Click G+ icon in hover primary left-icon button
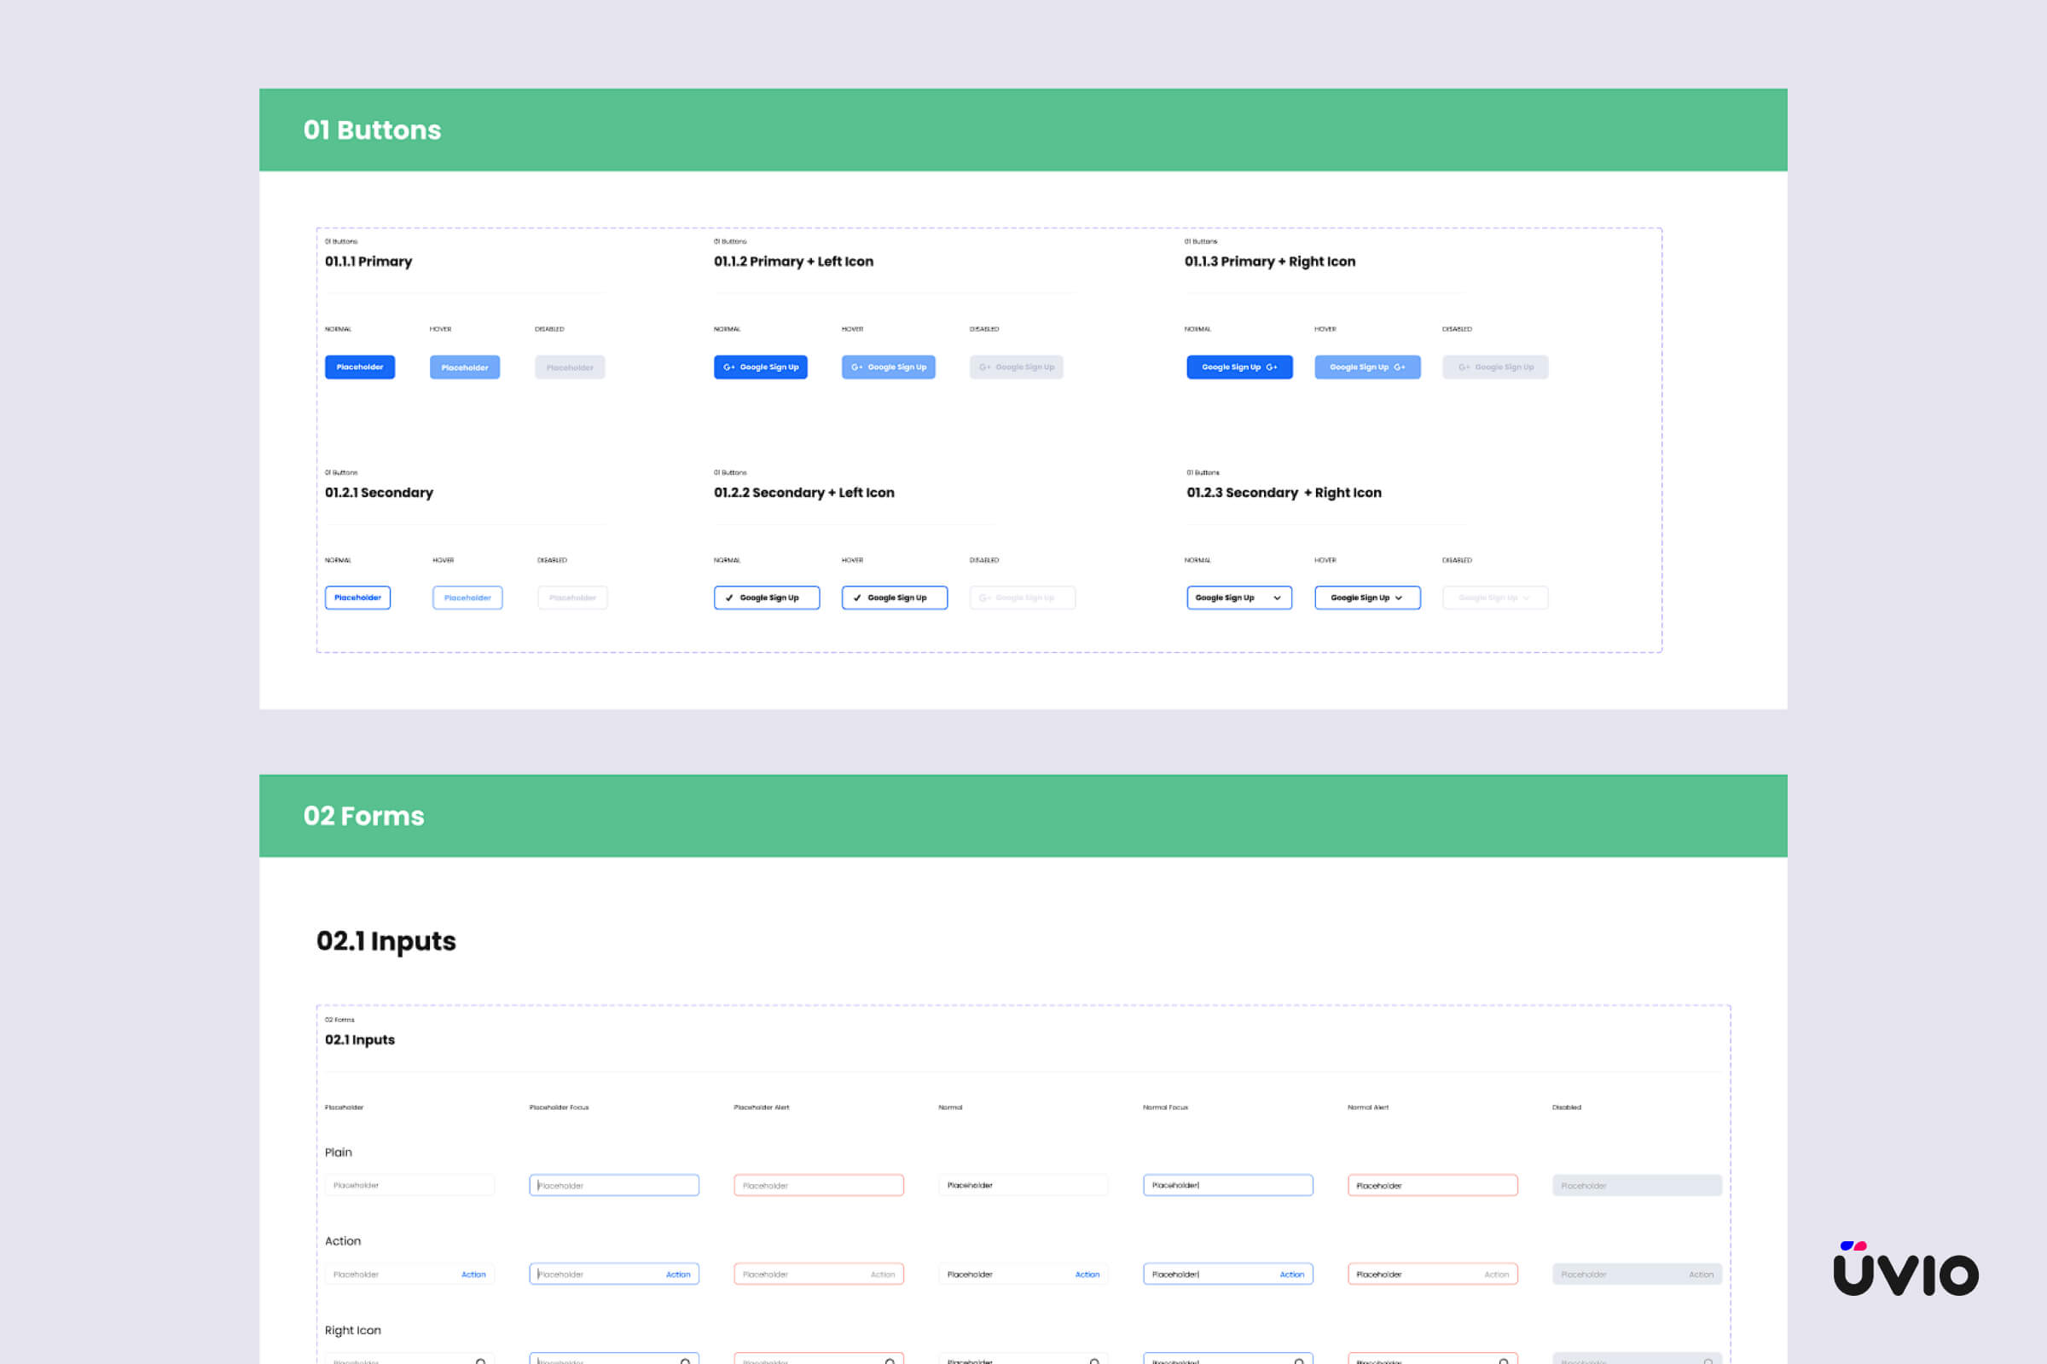The height and width of the screenshot is (1364, 2047). (856, 367)
